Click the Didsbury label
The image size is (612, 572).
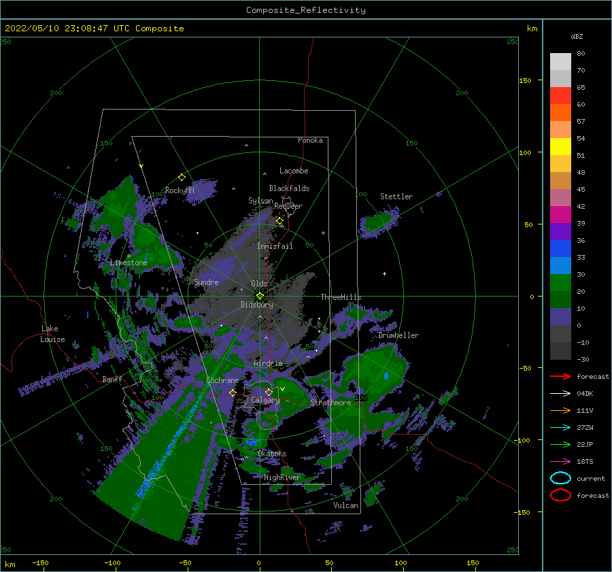point(256,305)
